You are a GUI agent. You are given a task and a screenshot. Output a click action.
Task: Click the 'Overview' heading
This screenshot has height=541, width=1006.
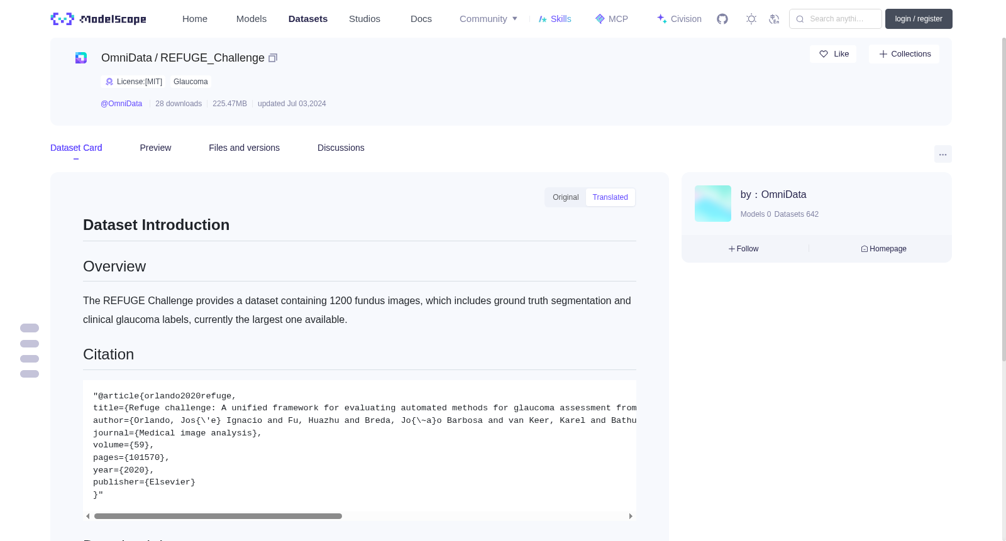(x=114, y=266)
